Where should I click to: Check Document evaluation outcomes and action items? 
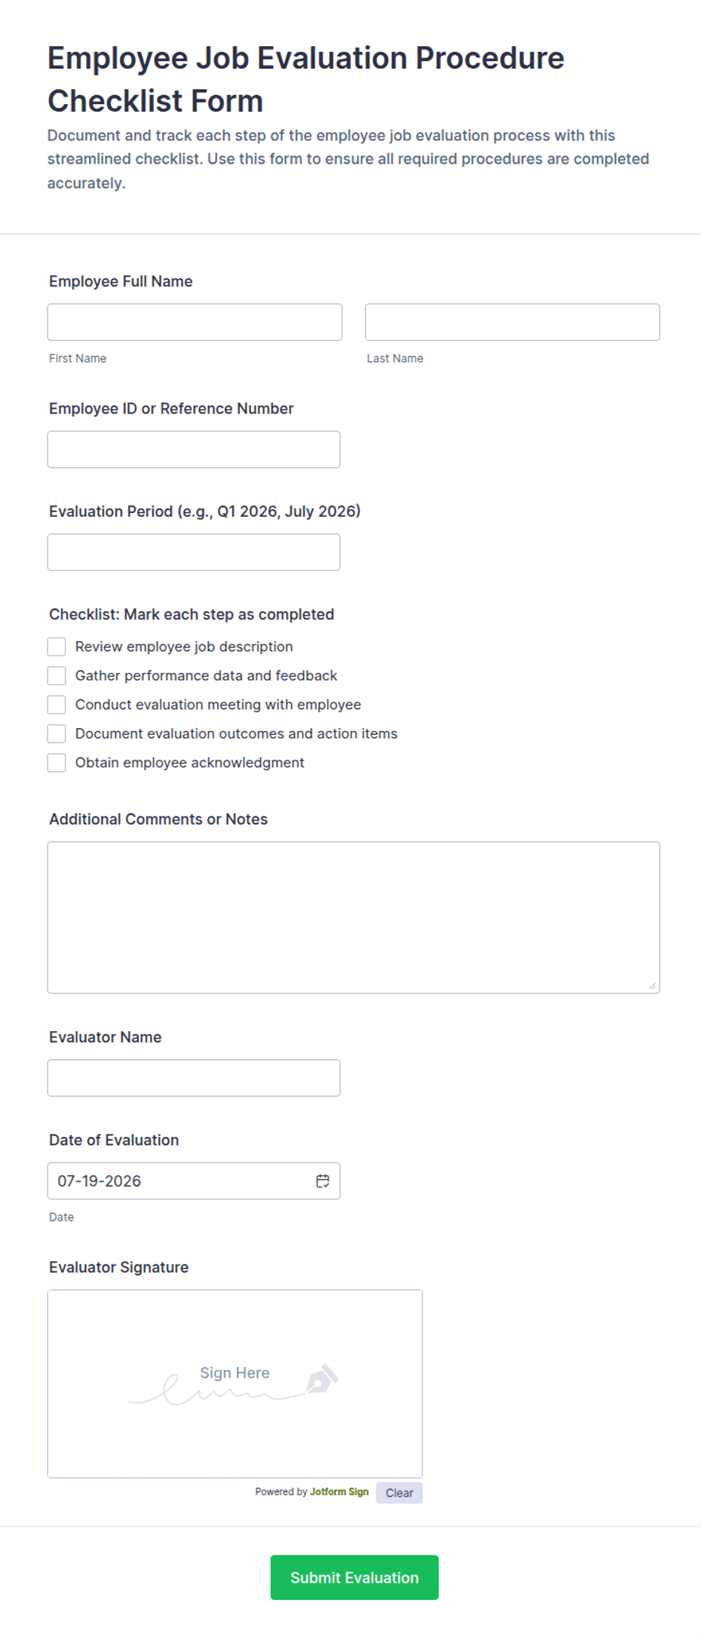pos(57,733)
